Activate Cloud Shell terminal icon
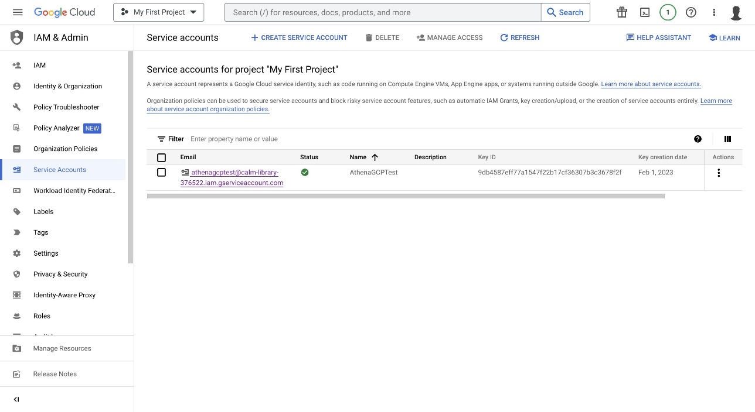Image resolution: width=755 pixels, height=412 pixels. point(645,12)
